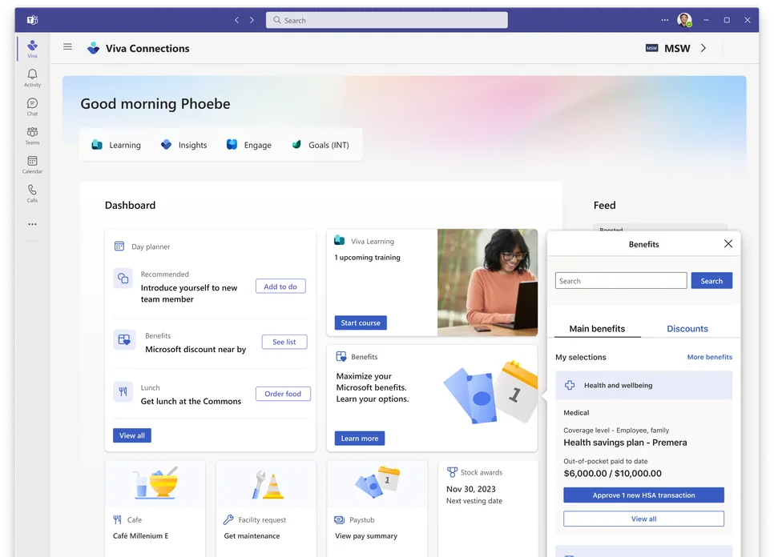Click View all in Benefits panel
The height and width of the screenshot is (557, 774).
click(x=643, y=519)
